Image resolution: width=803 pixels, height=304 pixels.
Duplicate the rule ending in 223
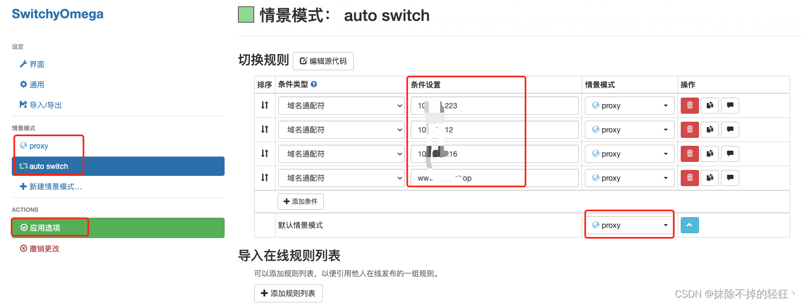point(710,106)
